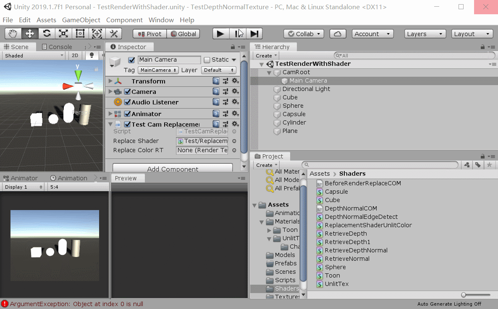Open the GameObject menu
The width and height of the screenshot is (498, 309).
(x=81, y=20)
